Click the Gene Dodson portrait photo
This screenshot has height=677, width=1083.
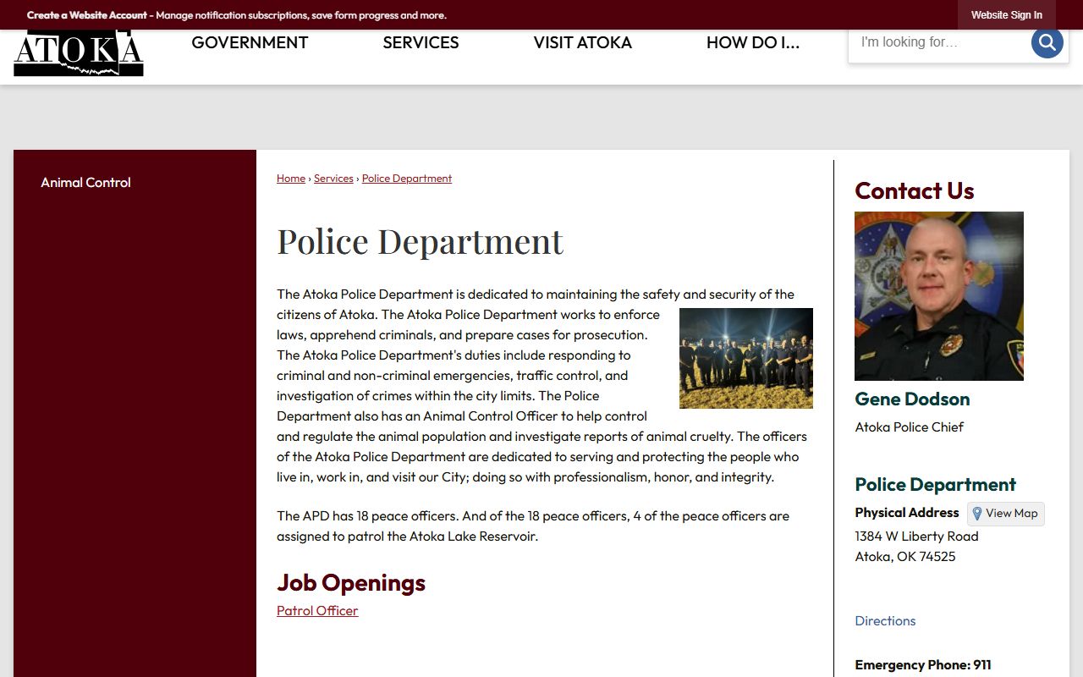point(939,296)
